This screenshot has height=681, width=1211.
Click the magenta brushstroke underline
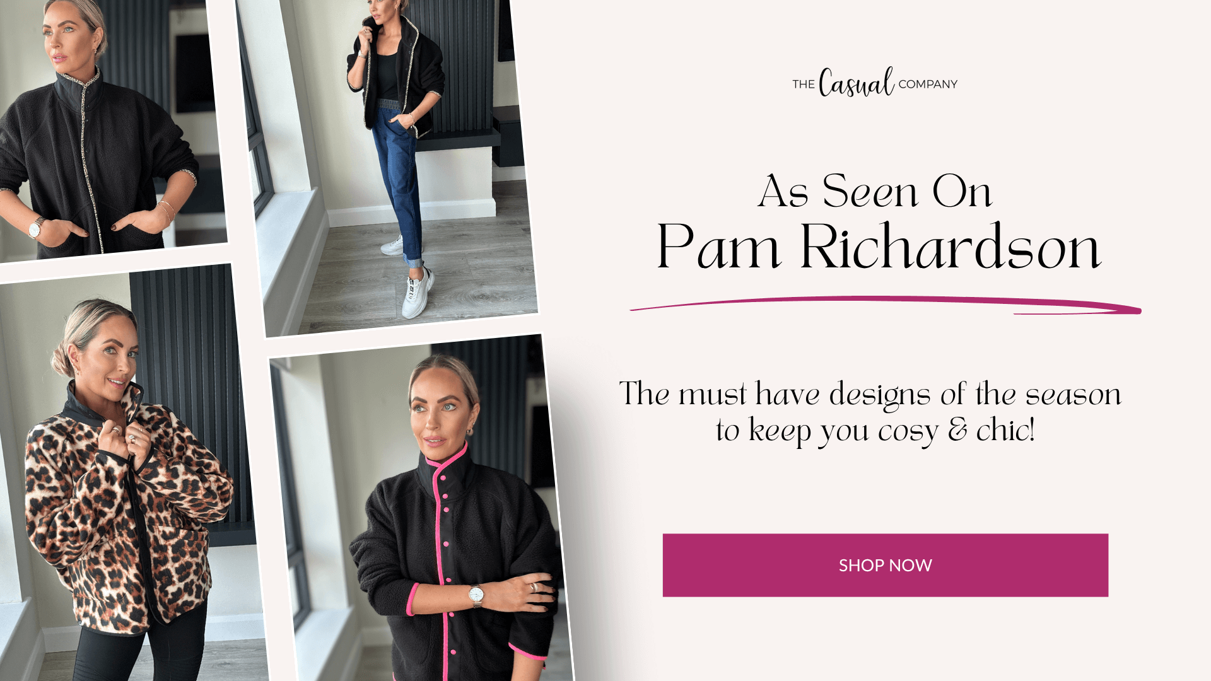886,305
